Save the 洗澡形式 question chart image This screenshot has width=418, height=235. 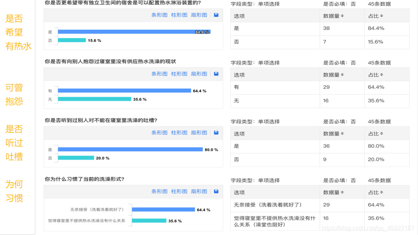(216, 192)
